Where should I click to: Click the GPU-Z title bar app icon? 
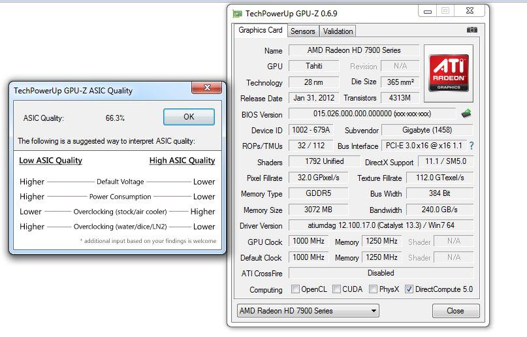[238, 14]
